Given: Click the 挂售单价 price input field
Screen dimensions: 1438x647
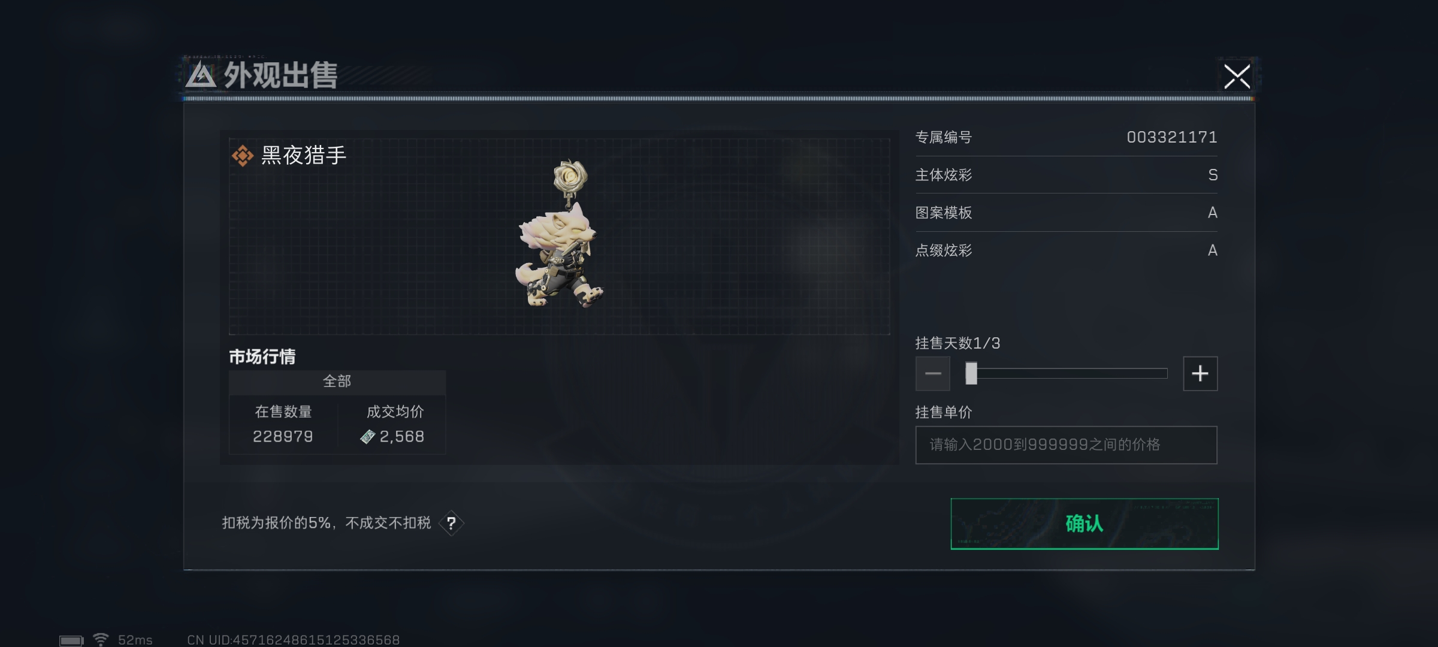Looking at the screenshot, I should (x=1066, y=445).
